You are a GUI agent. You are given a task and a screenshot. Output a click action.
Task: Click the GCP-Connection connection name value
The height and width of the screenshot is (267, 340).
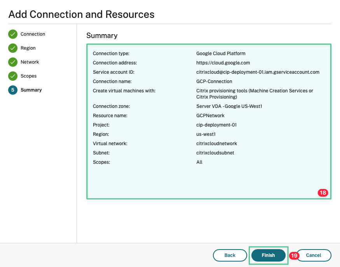coord(214,81)
